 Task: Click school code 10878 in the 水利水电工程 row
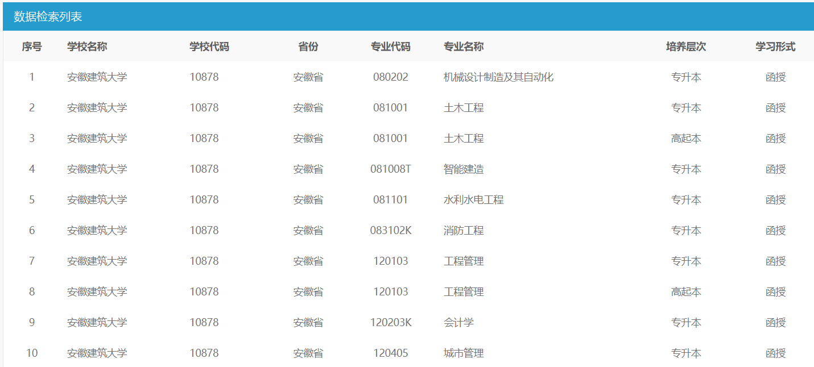click(204, 199)
